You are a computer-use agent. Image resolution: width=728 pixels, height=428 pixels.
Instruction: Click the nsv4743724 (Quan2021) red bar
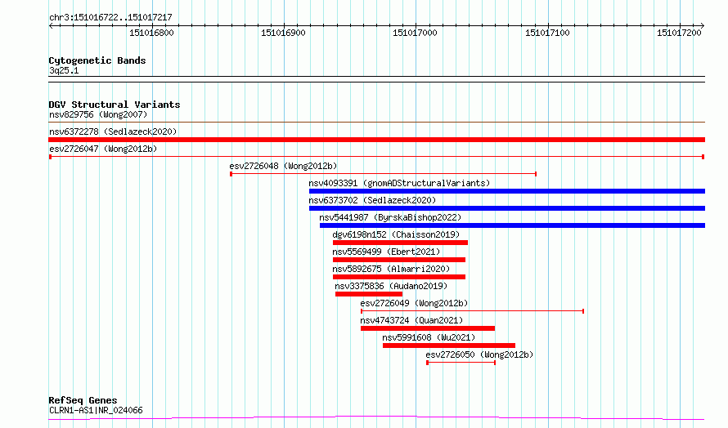[428, 328]
